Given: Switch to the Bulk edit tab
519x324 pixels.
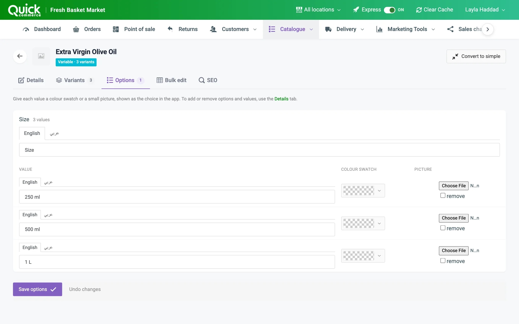Looking at the screenshot, I should [x=171, y=80].
